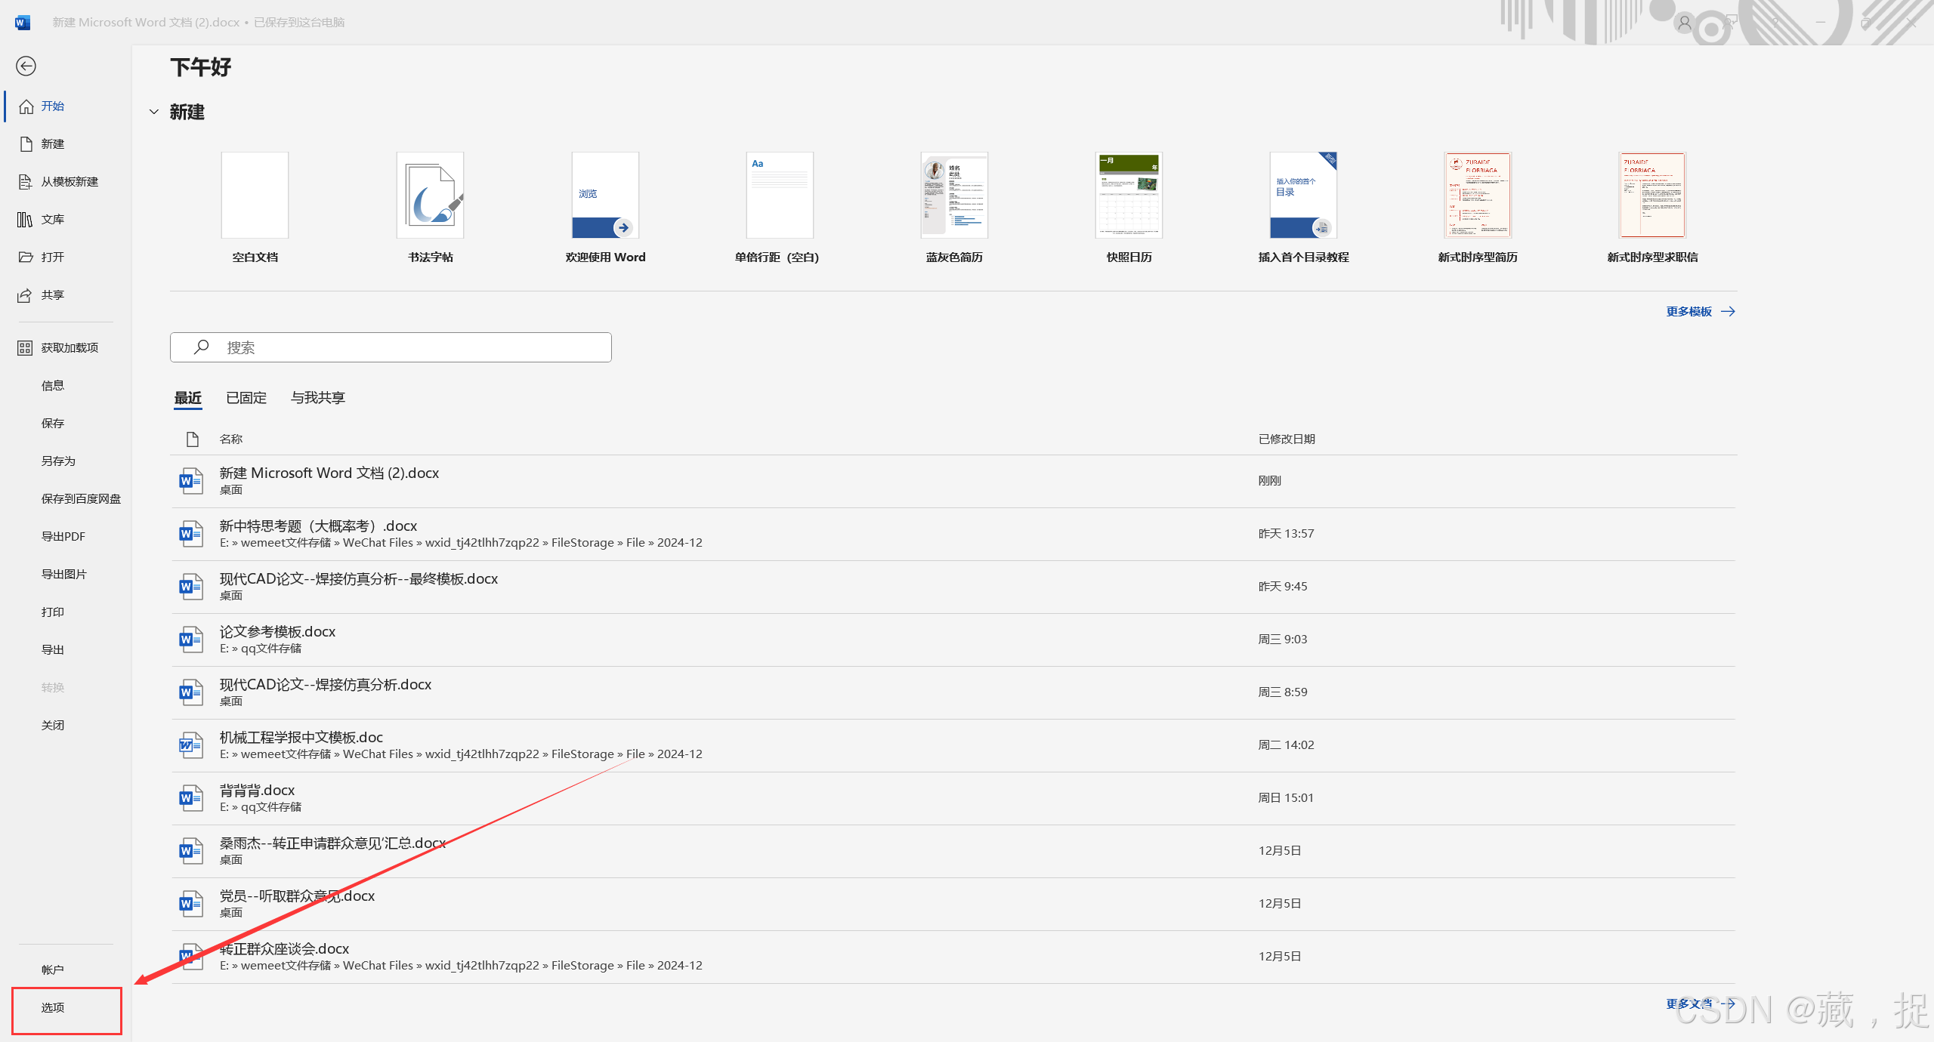The height and width of the screenshot is (1042, 1934).
Task: Click the back arrow icon
Action: [26, 66]
